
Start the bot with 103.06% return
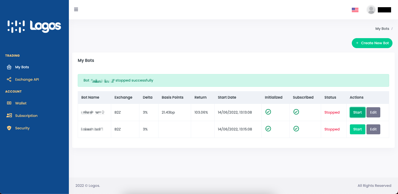pos(358,112)
